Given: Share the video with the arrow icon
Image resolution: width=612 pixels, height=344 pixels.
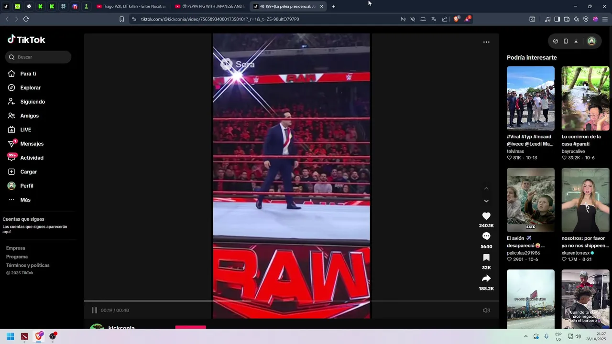Looking at the screenshot, I should (x=486, y=279).
